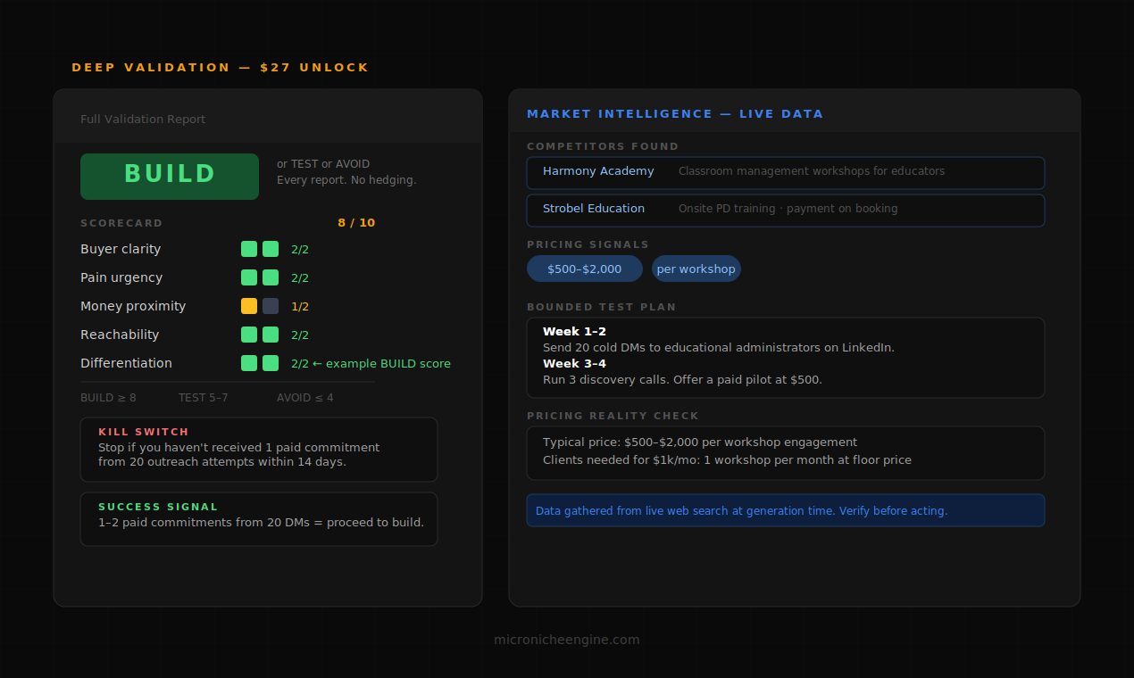Image resolution: width=1134 pixels, height=678 pixels.
Task: Click the MARKET INTELLIGENCE — LIVE DATA heading
Action: point(675,114)
